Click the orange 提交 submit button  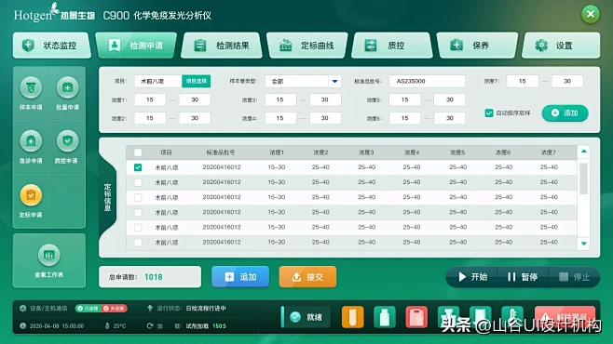click(x=307, y=277)
